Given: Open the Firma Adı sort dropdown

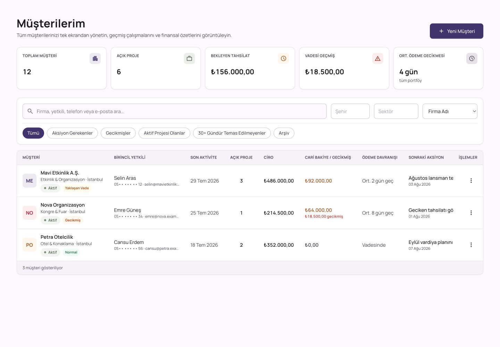Looking at the screenshot, I should (450, 111).
